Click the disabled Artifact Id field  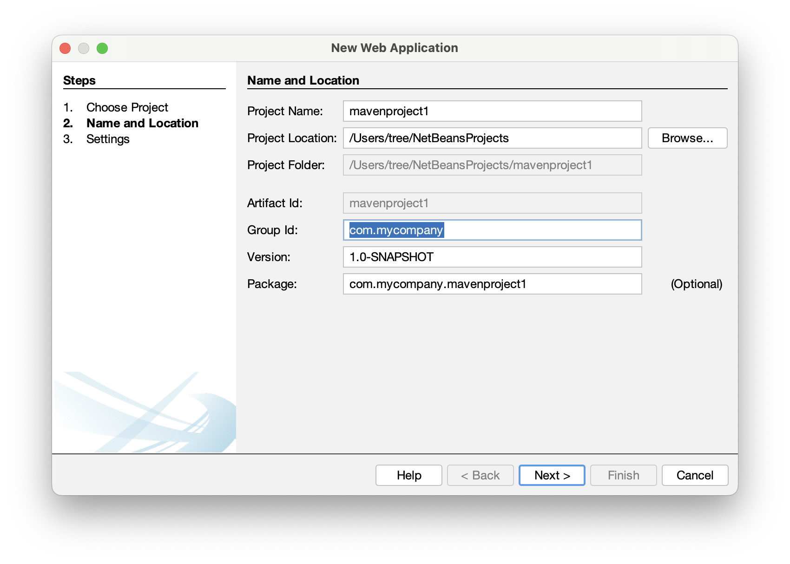492,203
